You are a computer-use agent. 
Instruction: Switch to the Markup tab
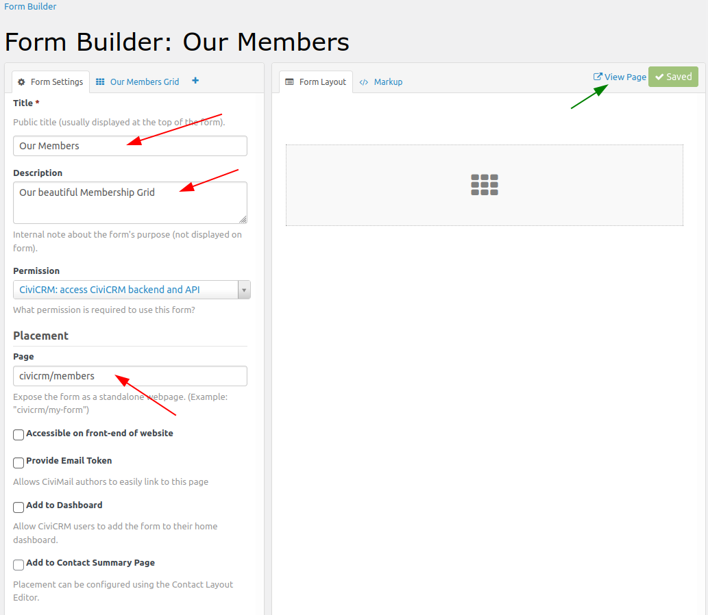tap(388, 82)
